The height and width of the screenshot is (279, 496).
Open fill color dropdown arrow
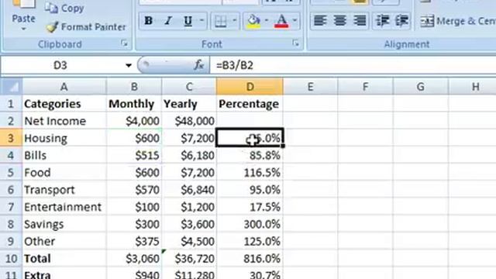[267, 21]
